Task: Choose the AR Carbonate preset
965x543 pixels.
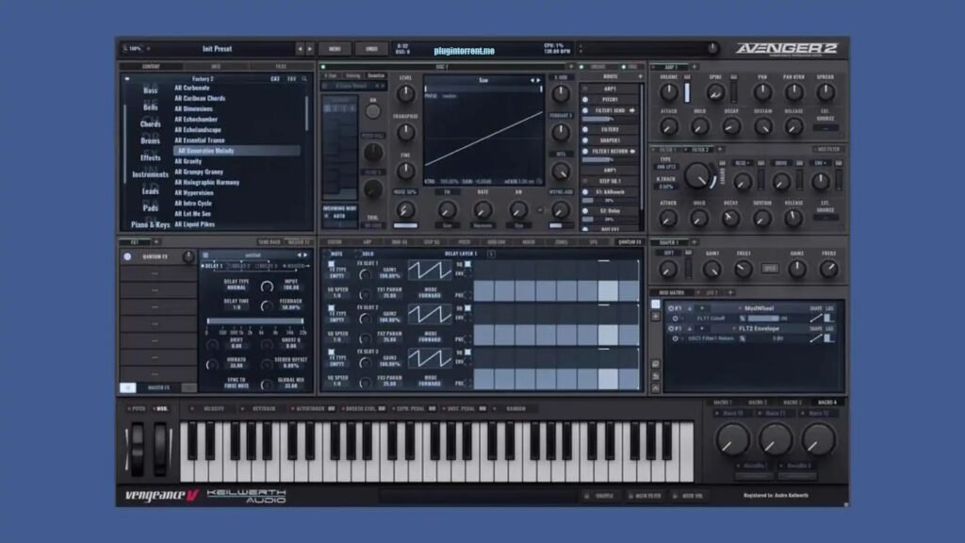Action: pyautogui.click(x=192, y=88)
